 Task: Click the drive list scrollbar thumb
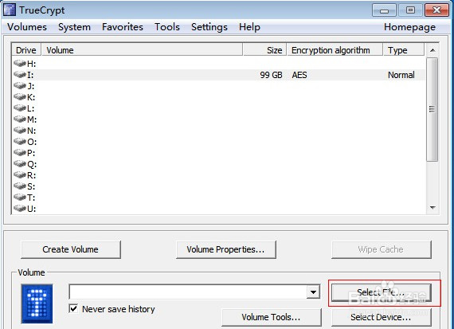point(432,109)
